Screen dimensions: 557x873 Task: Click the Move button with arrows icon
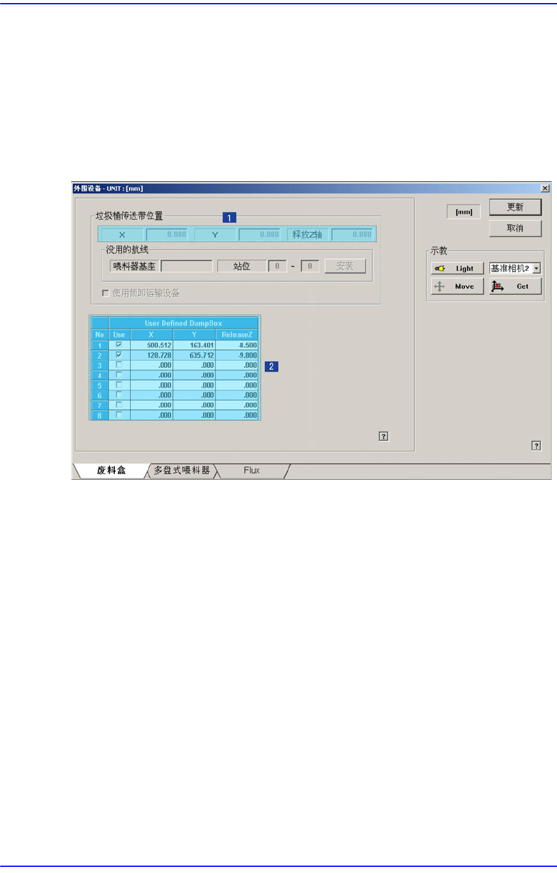(x=457, y=286)
